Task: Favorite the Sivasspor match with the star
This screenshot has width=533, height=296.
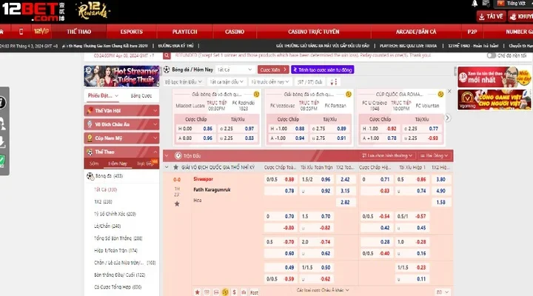Action: click(176, 203)
